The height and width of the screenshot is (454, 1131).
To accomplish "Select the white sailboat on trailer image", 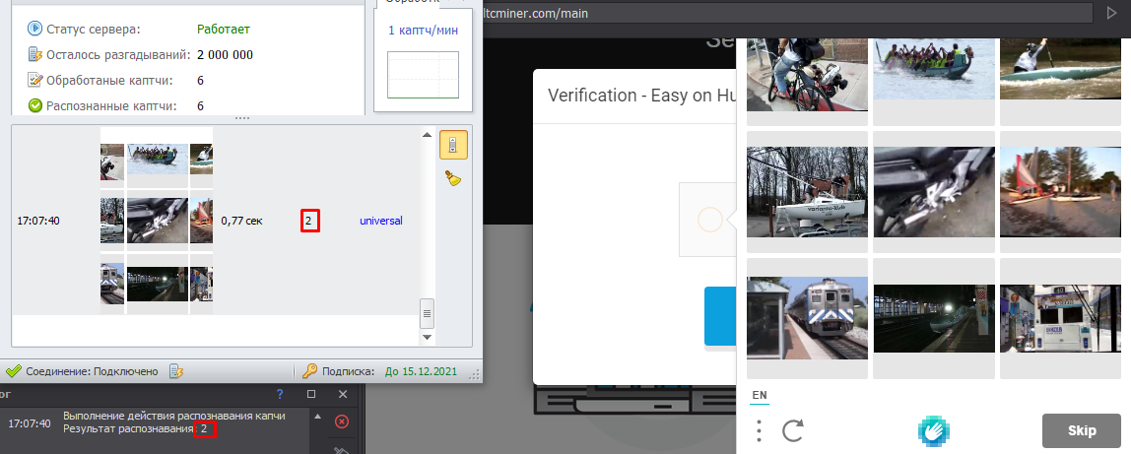I will coord(807,192).
